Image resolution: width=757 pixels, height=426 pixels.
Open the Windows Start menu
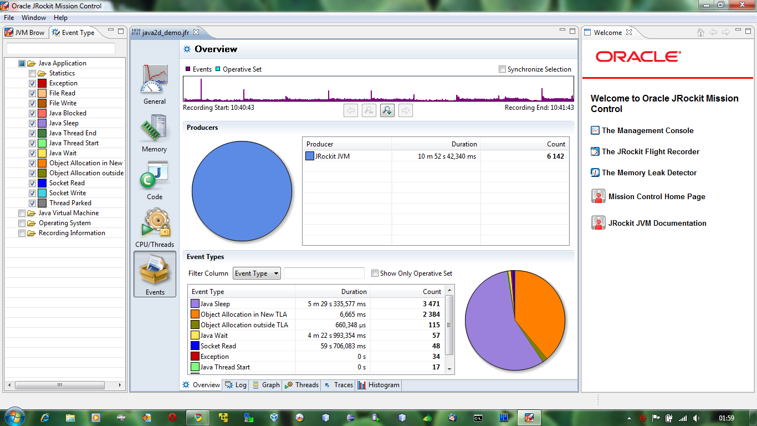tap(14, 417)
